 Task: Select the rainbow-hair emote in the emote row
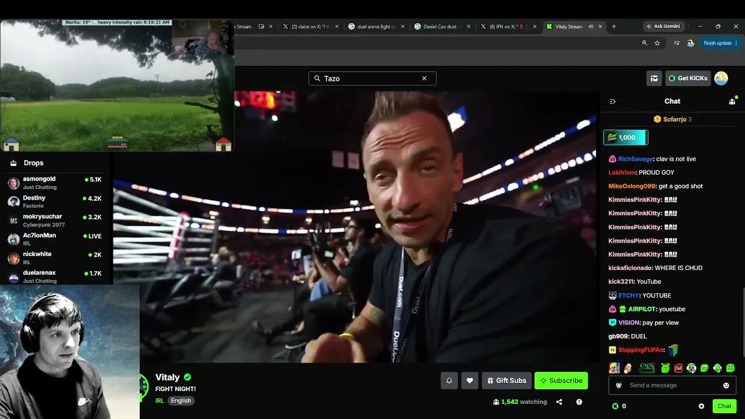(614, 368)
